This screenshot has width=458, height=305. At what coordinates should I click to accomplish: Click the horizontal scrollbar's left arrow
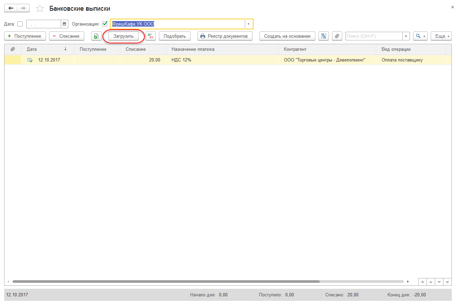(x=8, y=282)
